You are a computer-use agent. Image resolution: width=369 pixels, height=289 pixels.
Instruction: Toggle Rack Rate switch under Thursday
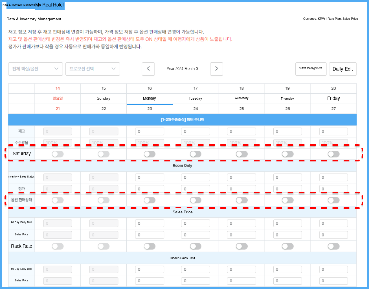288,246
